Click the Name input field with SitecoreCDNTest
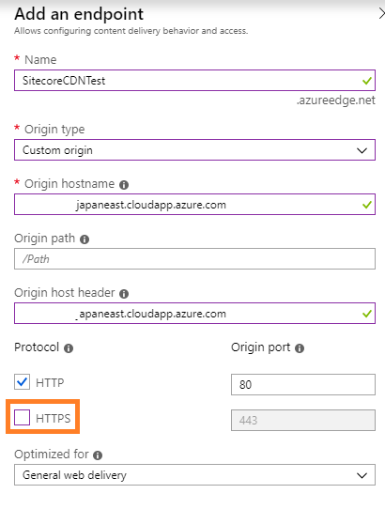This screenshot has height=509, width=385. pos(194,80)
